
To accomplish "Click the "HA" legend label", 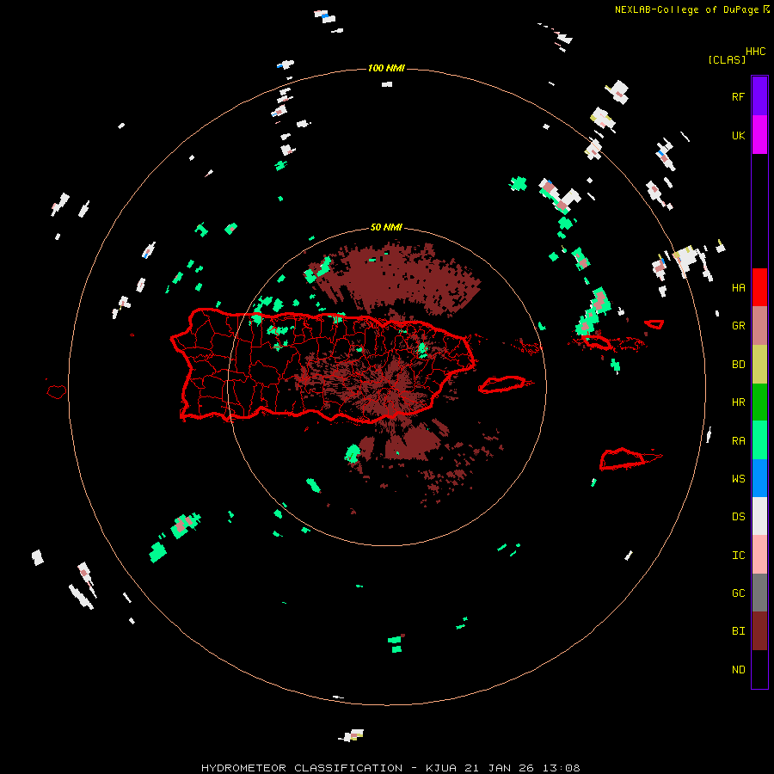I will click(738, 288).
